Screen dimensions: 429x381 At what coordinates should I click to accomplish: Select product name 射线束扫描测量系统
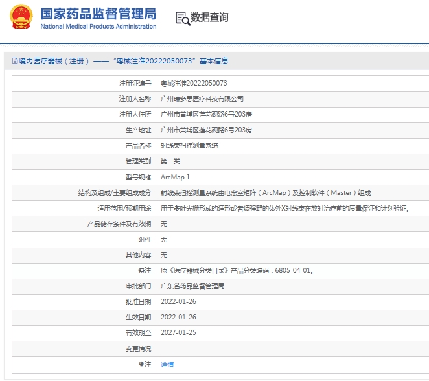point(189,146)
